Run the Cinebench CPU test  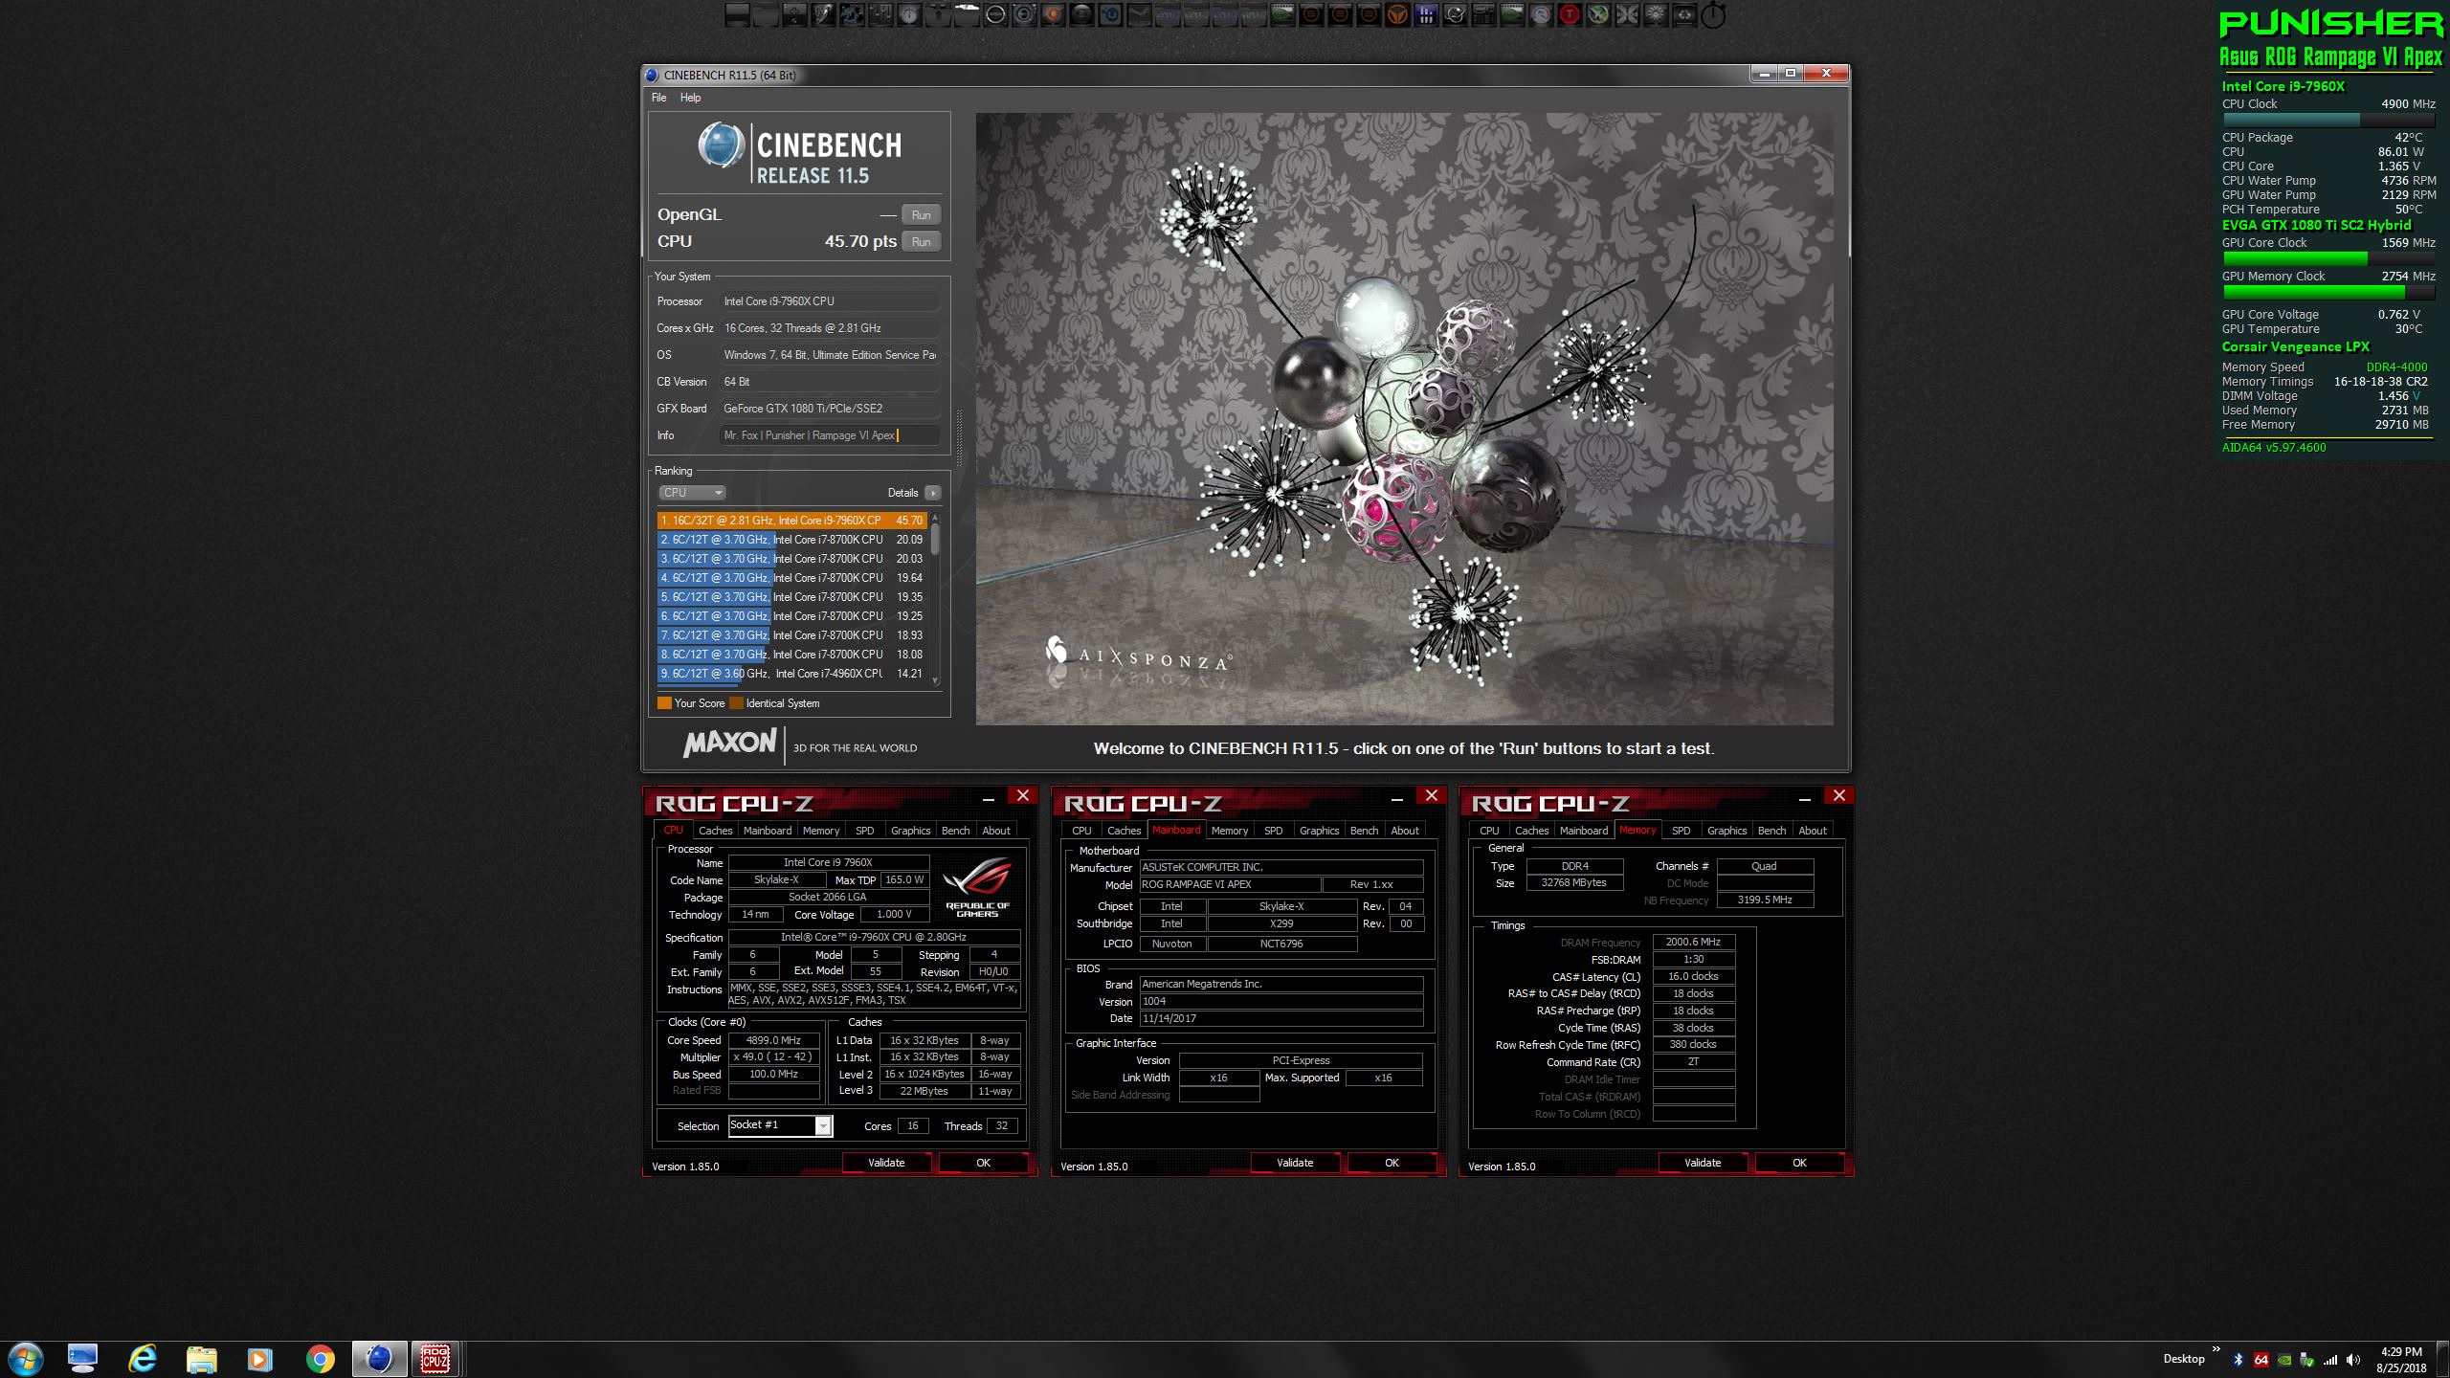(x=921, y=242)
